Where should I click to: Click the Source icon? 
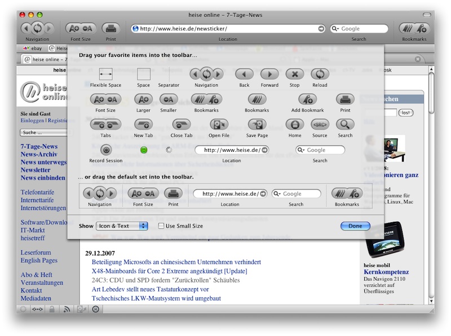pyautogui.click(x=320, y=125)
